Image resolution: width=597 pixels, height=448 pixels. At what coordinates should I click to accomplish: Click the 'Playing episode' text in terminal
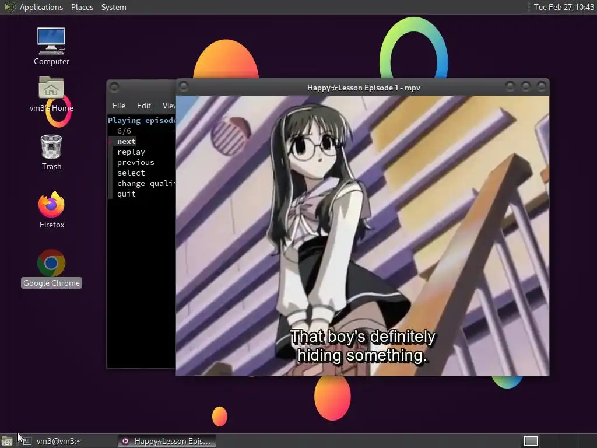tap(142, 120)
